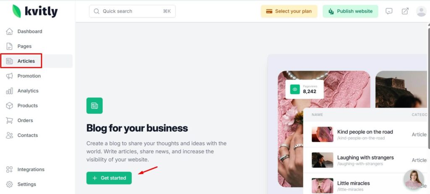
Task: Select Articles in the sidebar
Action: coord(26,61)
